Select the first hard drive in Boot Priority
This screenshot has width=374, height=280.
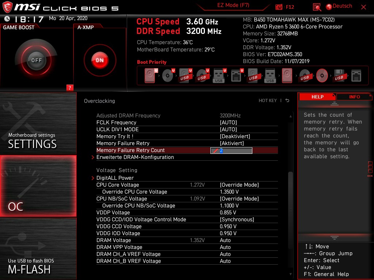(149, 75)
